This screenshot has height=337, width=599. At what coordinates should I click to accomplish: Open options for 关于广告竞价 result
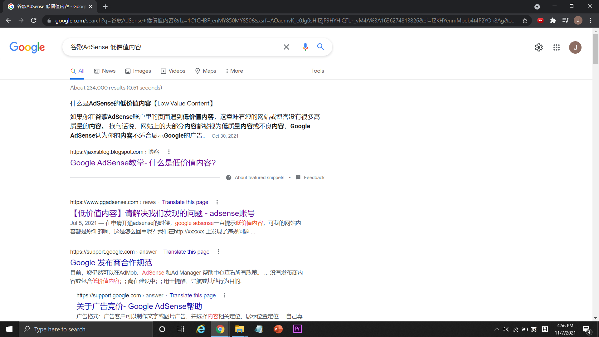point(225,295)
